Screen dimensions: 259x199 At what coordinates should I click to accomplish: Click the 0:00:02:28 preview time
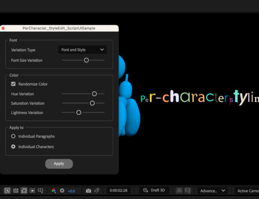[x=119, y=191]
